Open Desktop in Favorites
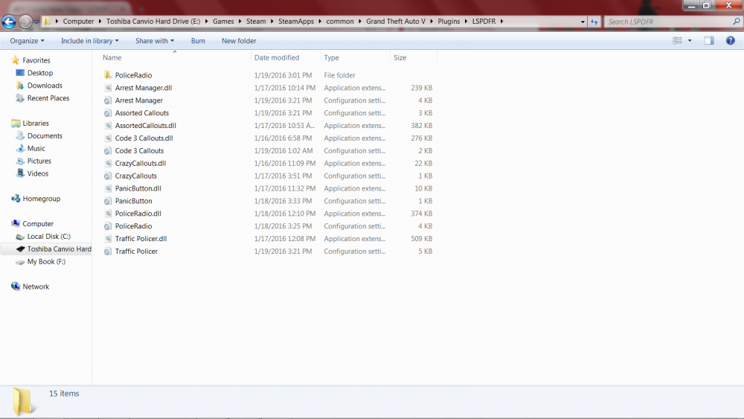Screen dimensions: 744x419 [40, 73]
